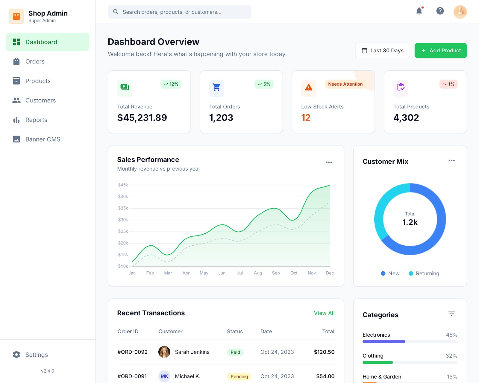Click the Total Orders cart icon
Screen dimensions: 479x383
coord(216,88)
